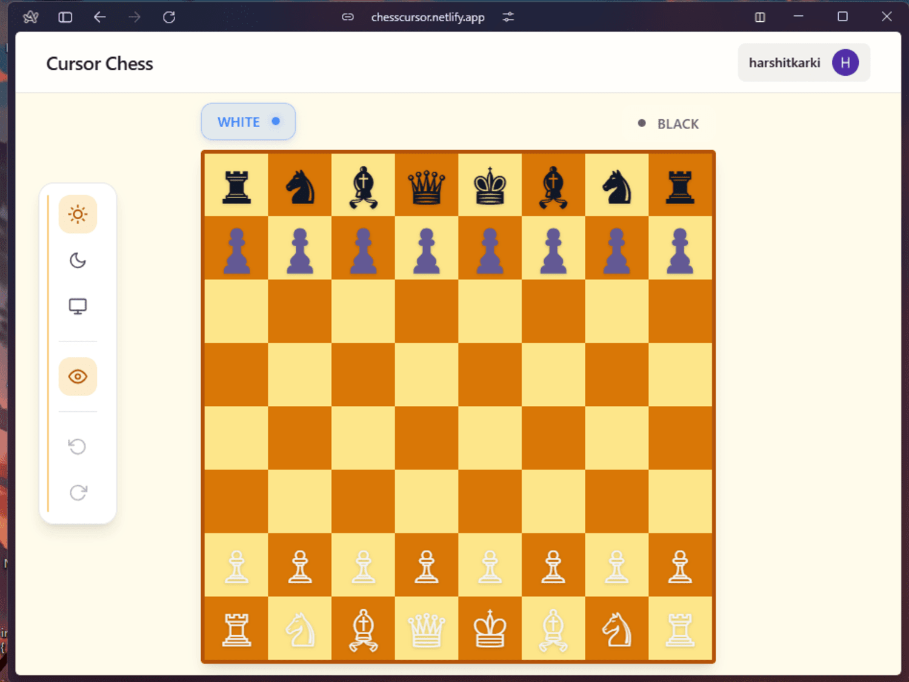Select the white pawn on e2
The width and height of the screenshot is (909, 682).
[490, 565]
